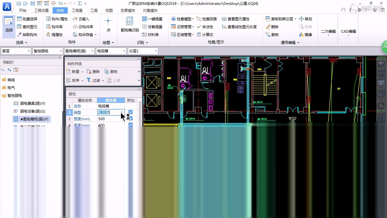Image resolution: width=387 pixels, height=218 pixels.
Task: Click 批量选择 batch select
Action: (27, 19)
